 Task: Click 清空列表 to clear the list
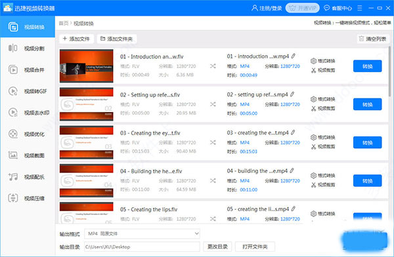(373, 39)
